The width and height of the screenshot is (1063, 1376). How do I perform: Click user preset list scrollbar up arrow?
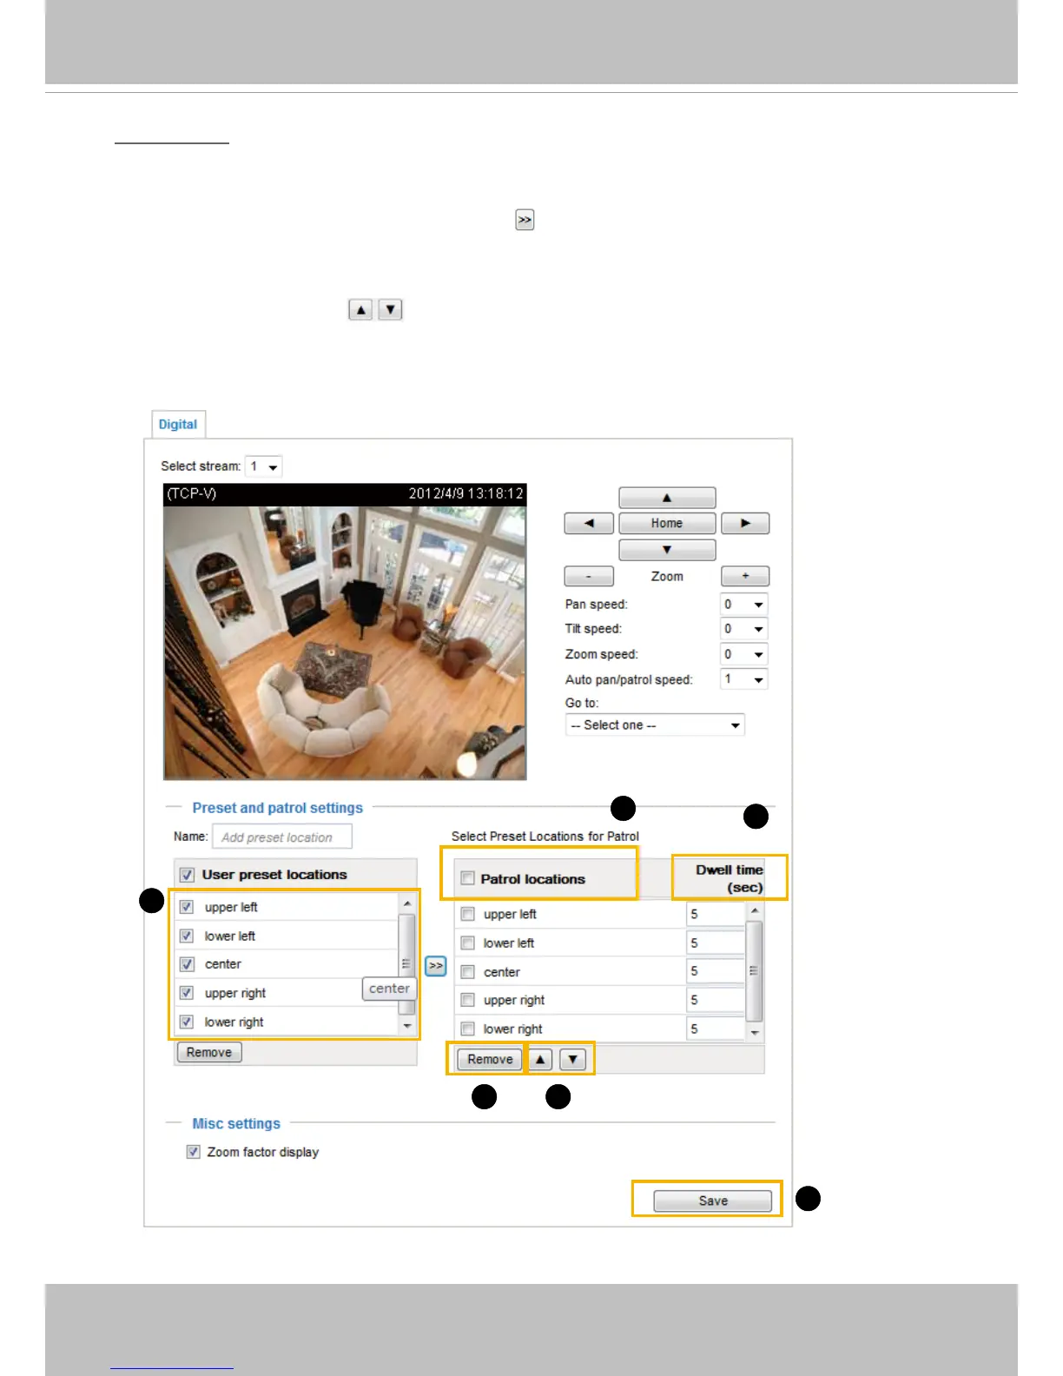(x=407, y=903)
